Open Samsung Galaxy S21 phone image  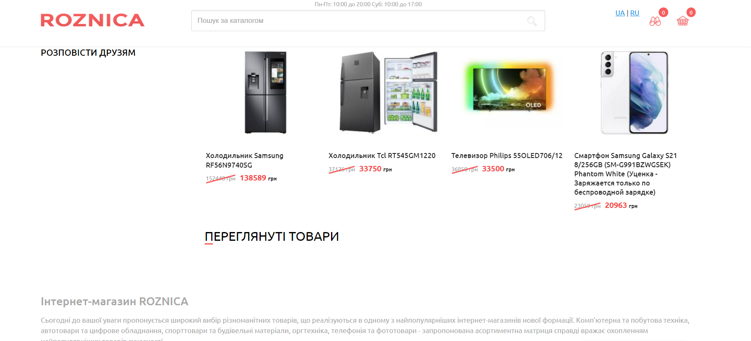[634, 92]
